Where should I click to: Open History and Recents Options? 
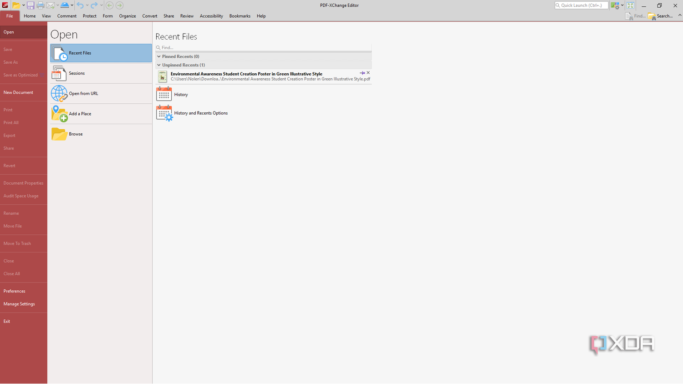point(164,113)
